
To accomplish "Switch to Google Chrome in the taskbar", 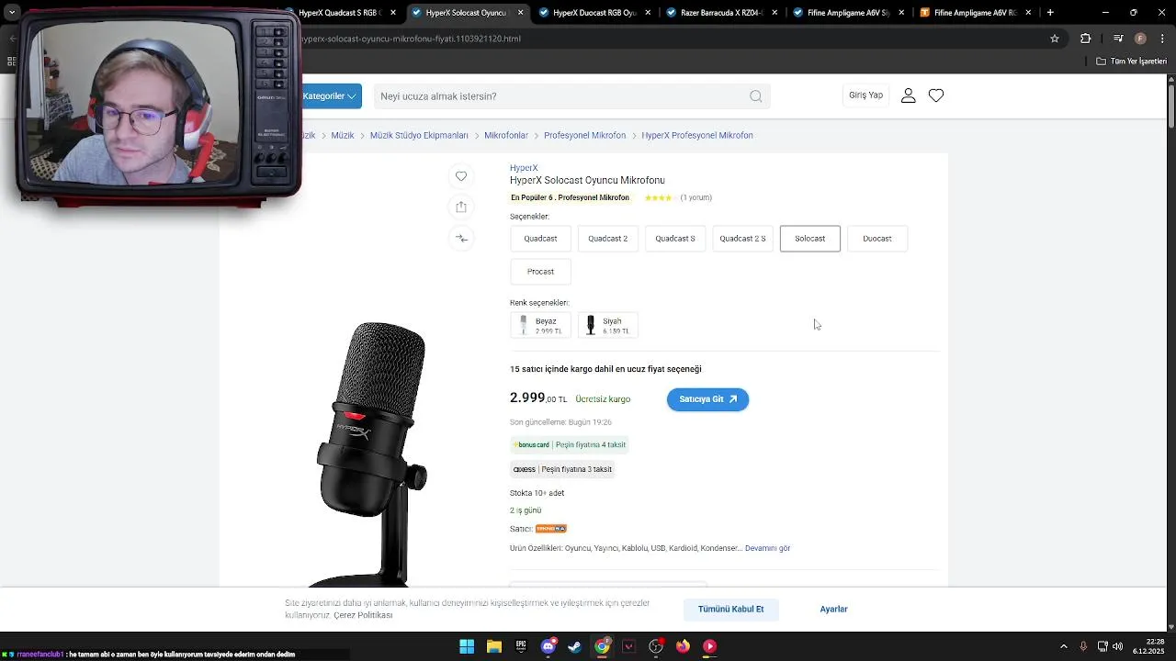I will click(602, 646).
